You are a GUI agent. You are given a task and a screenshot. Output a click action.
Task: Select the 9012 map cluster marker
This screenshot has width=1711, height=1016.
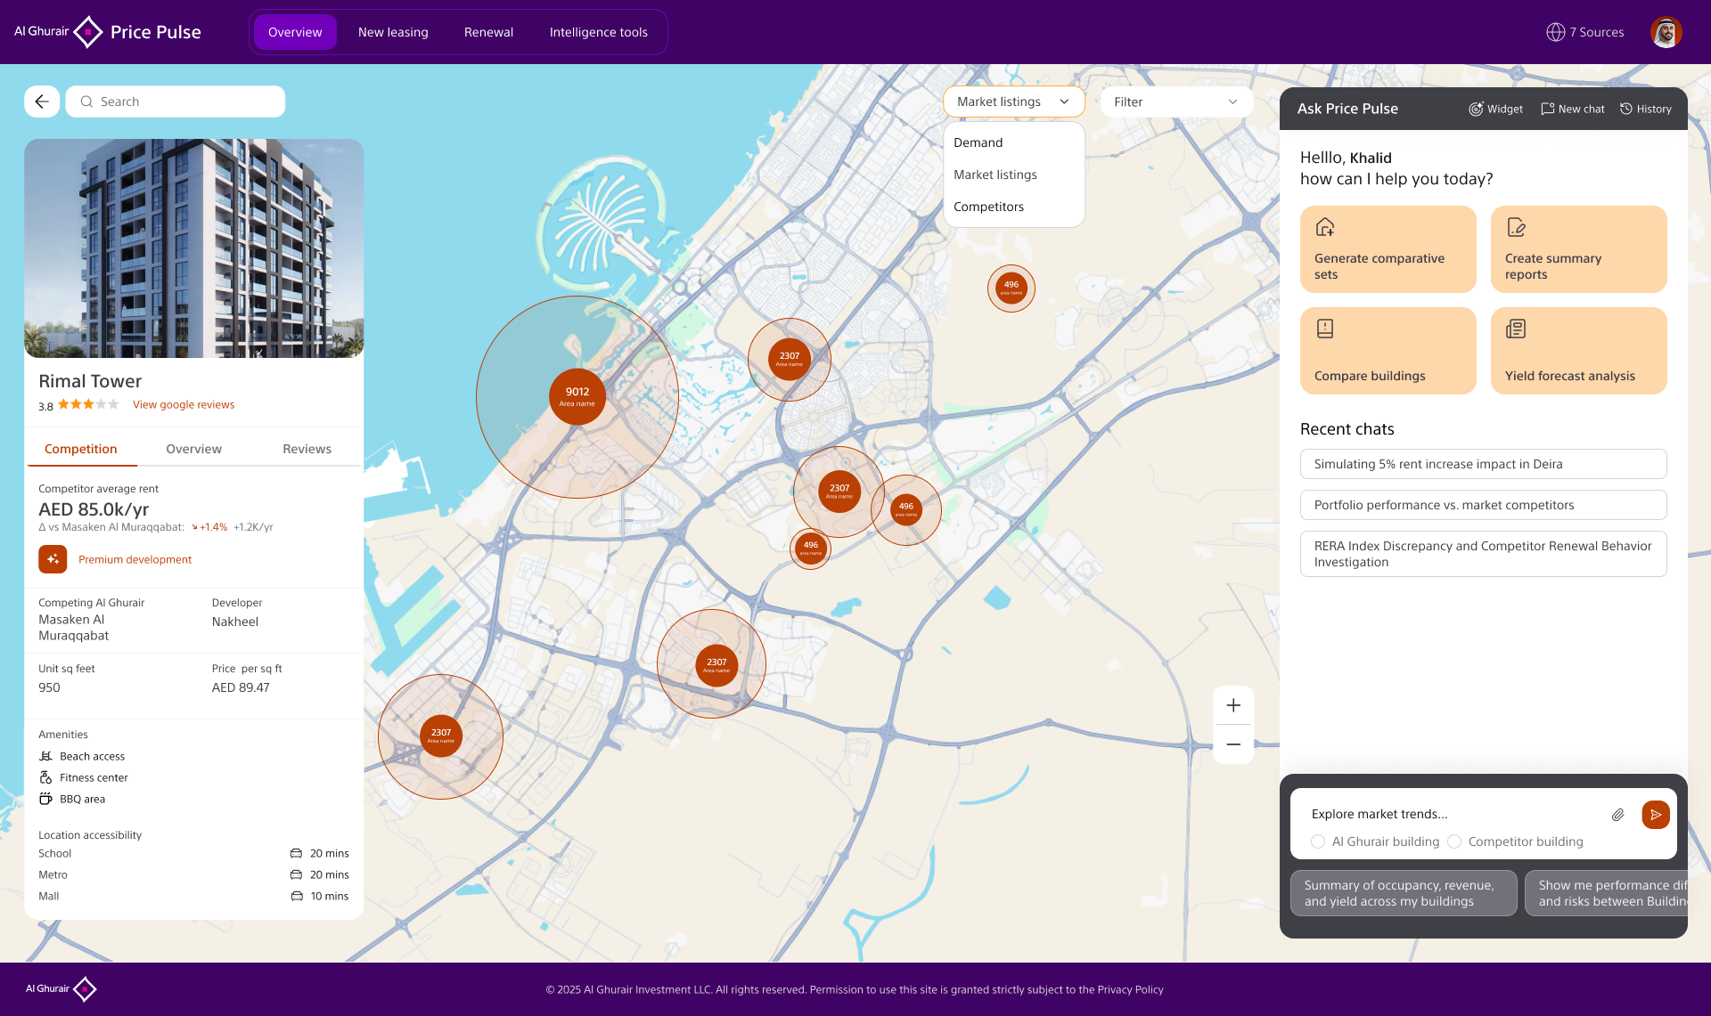(x=577, y=396)
